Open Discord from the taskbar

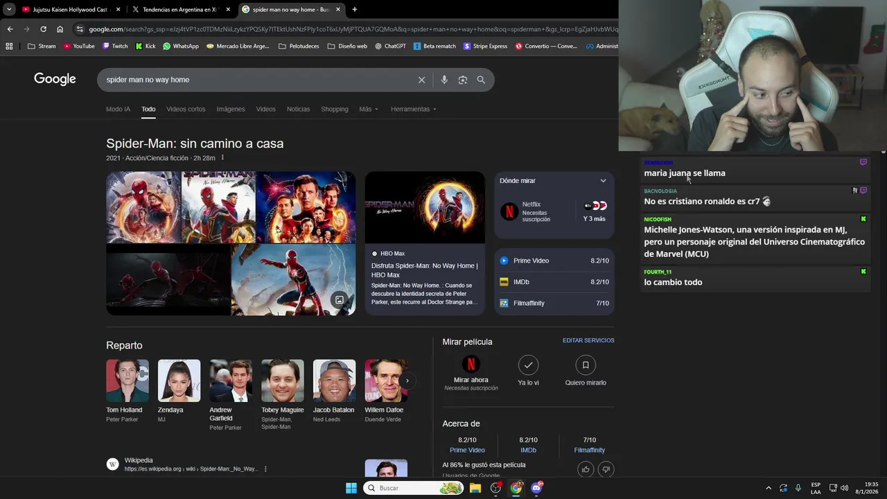coord(536,488)
